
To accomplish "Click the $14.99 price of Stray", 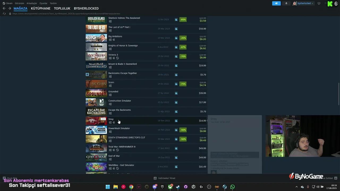I will pyautogui.click(x=202, y=121).
